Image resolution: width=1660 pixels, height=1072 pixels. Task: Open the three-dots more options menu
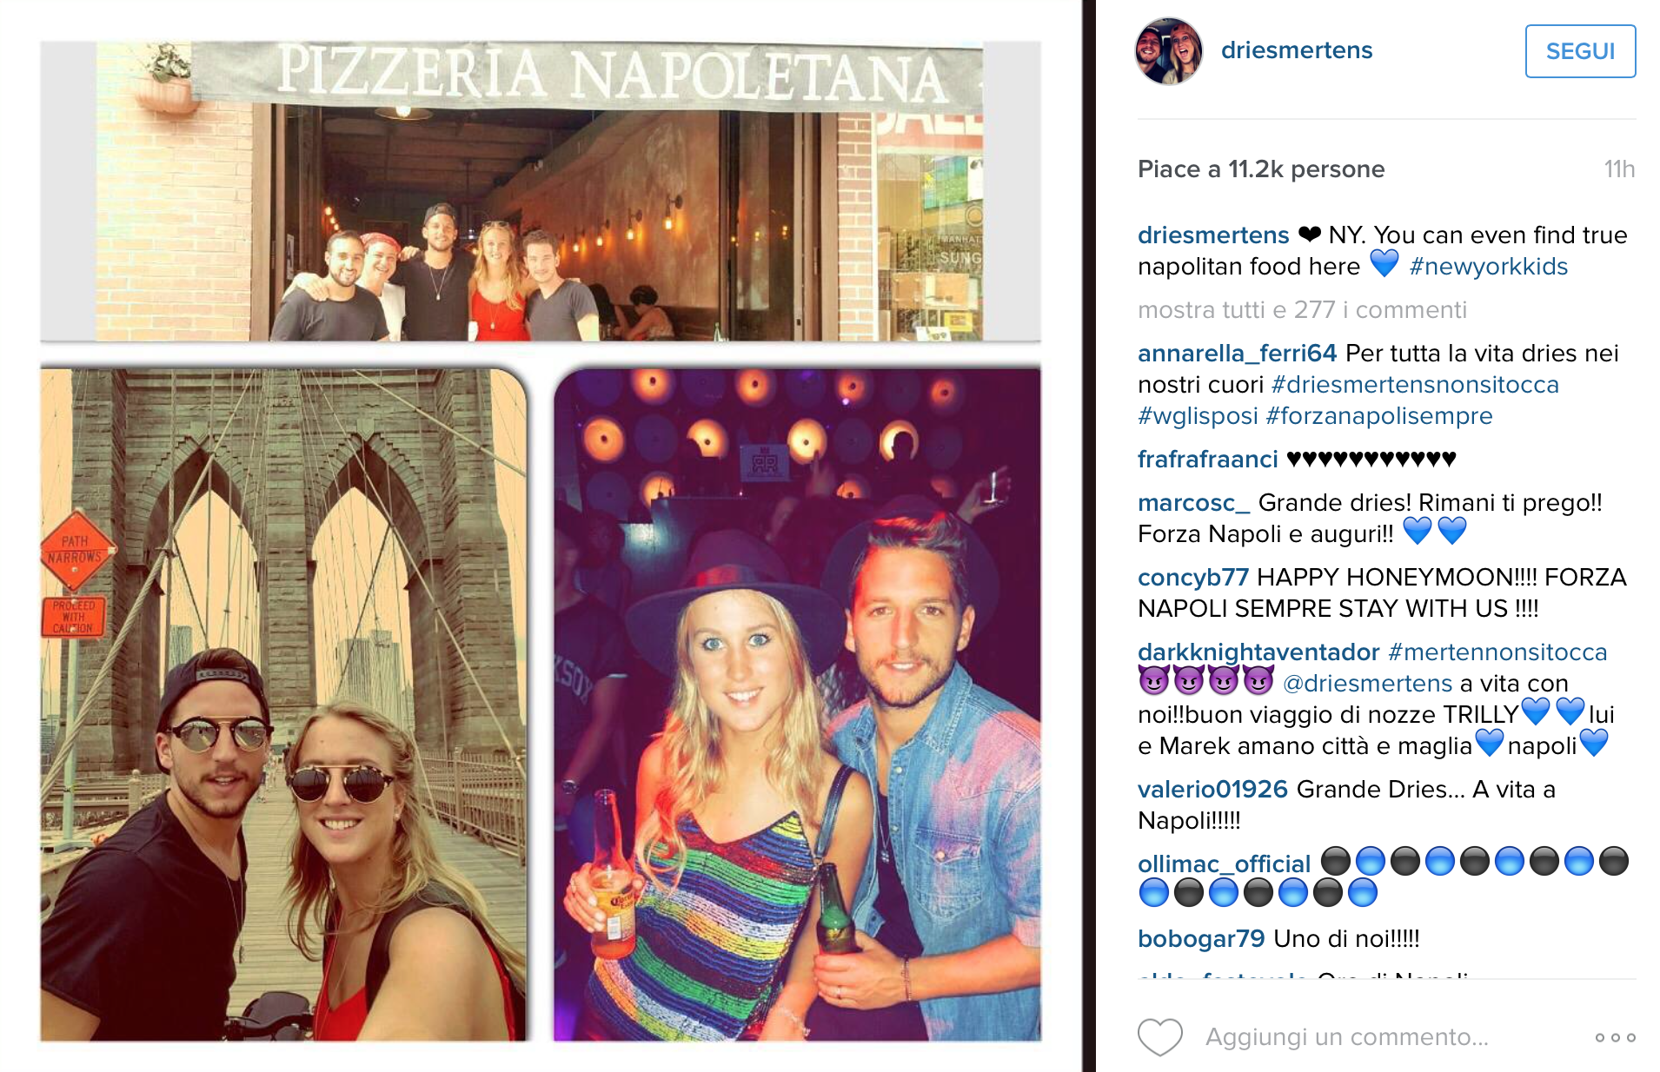click(x=1616, y=1037)
